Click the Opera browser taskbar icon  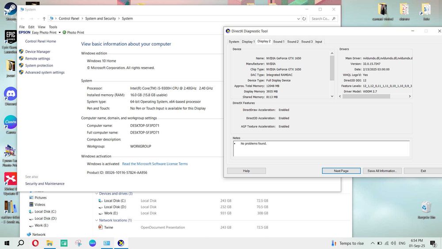pos(35,243)
